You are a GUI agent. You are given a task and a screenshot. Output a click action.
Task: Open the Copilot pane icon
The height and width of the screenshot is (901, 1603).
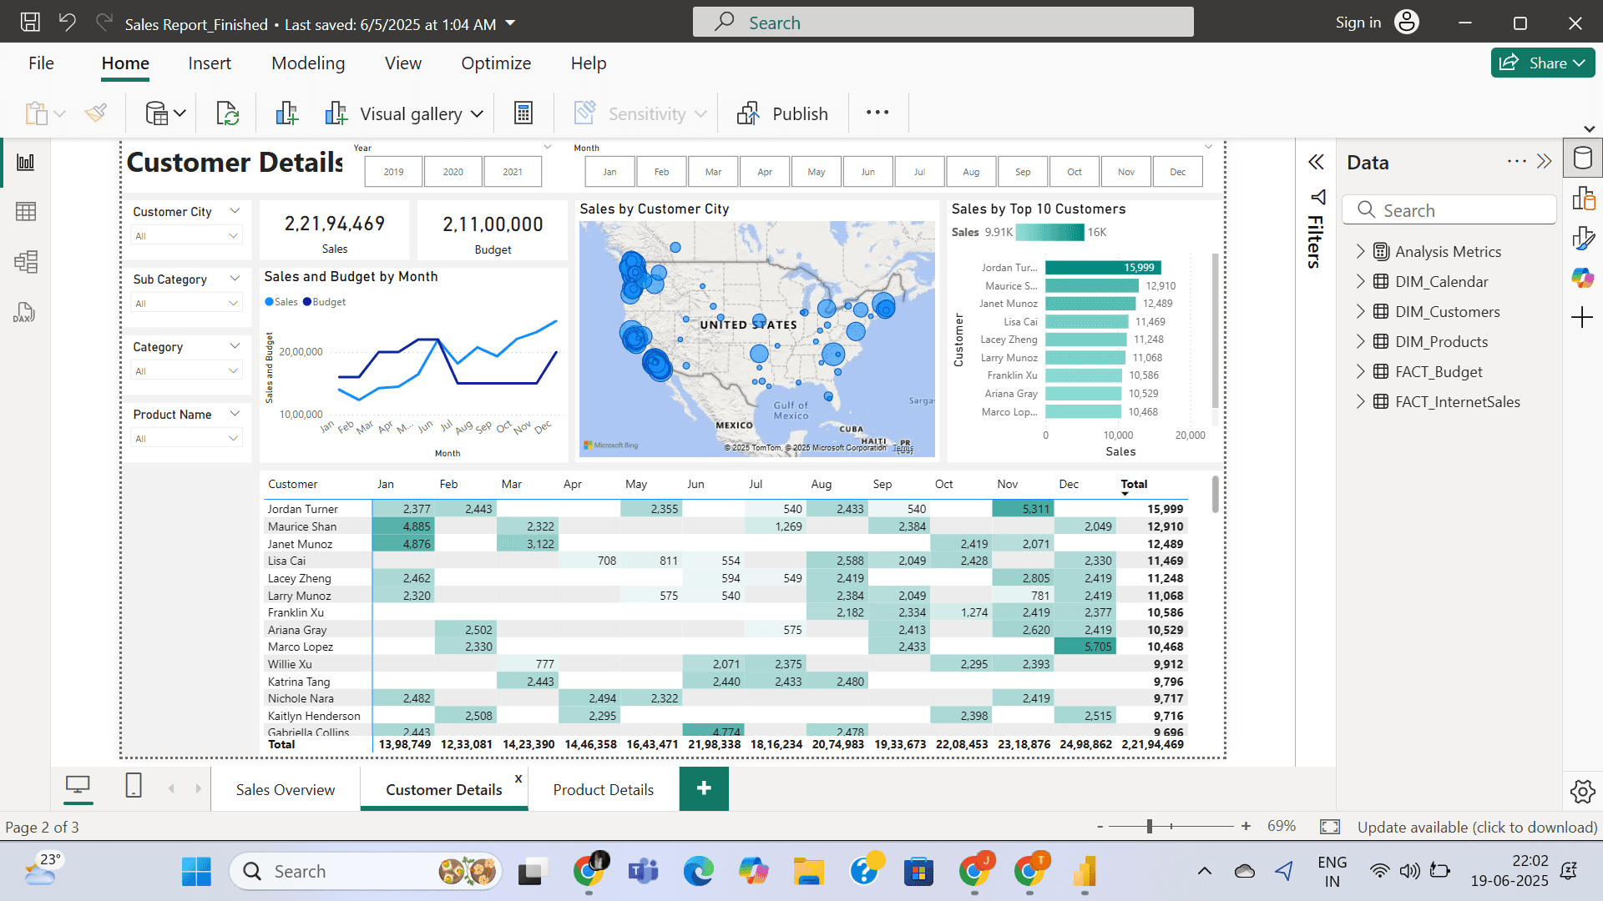tap(1582, 278)
